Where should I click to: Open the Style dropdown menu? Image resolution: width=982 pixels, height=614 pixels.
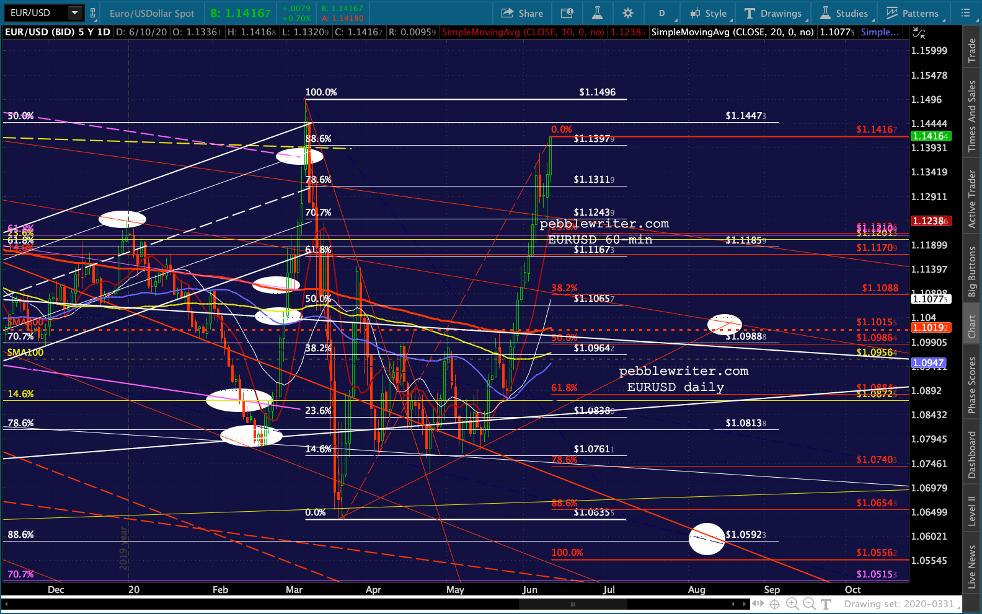[x=708, y=13]
